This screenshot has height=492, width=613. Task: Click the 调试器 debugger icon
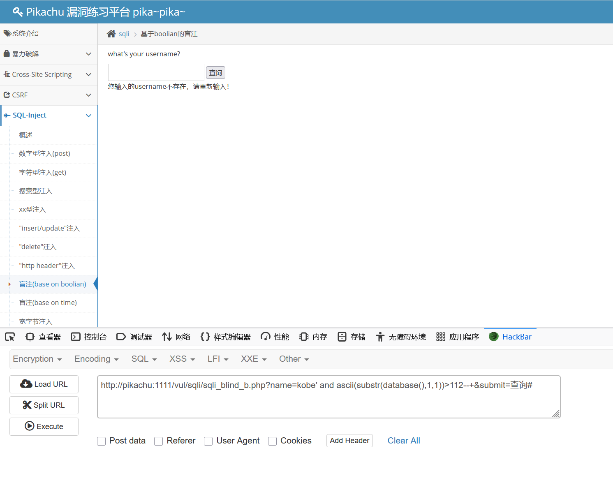[121, 337]
